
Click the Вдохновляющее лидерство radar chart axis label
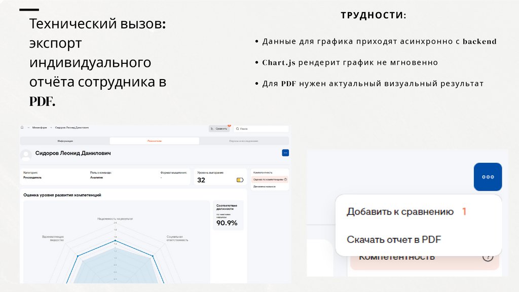click(53, 238)
